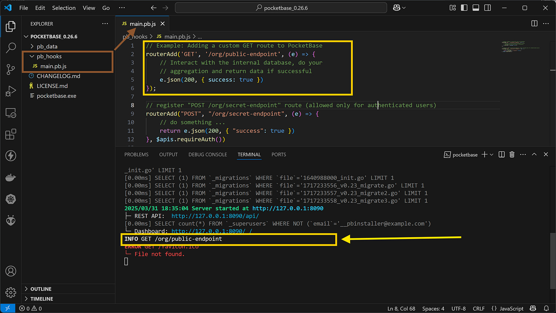This screenshot has width=556, height=313.
Task: Open the Remote Explorer view
Action: coord(11,113)
